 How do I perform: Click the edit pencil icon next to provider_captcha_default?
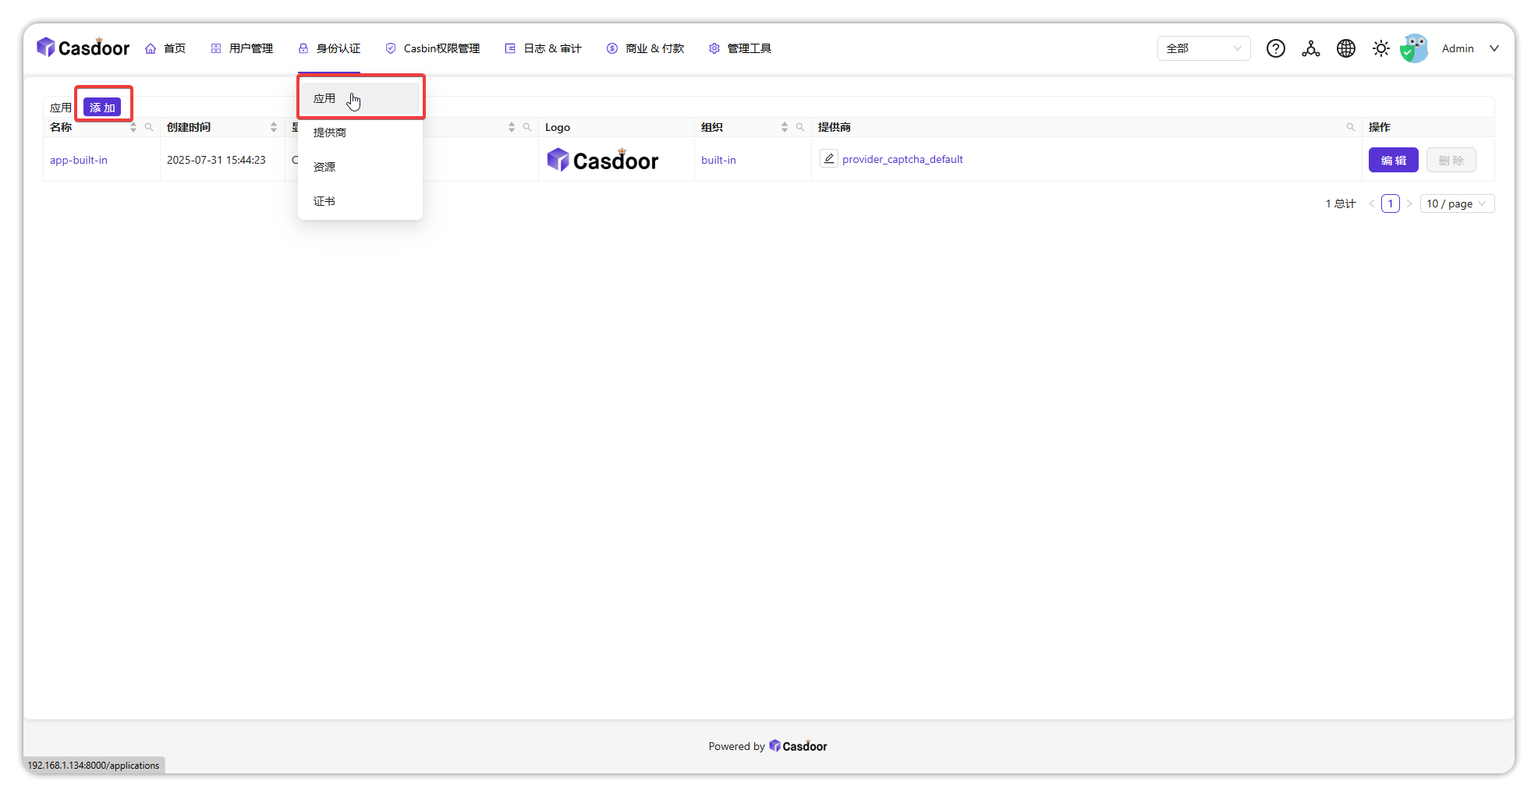click(829, 158)
